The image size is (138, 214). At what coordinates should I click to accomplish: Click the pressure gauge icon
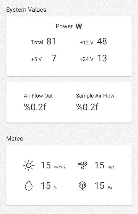pyautogui.click(x=83, y=186)
